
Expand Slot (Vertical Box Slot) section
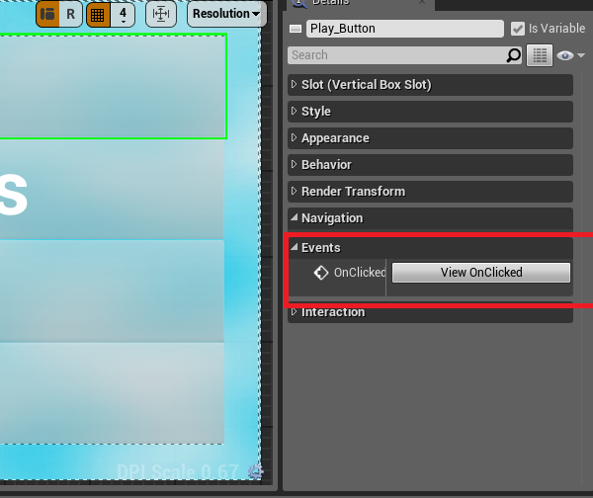click(x=430, y=85)
